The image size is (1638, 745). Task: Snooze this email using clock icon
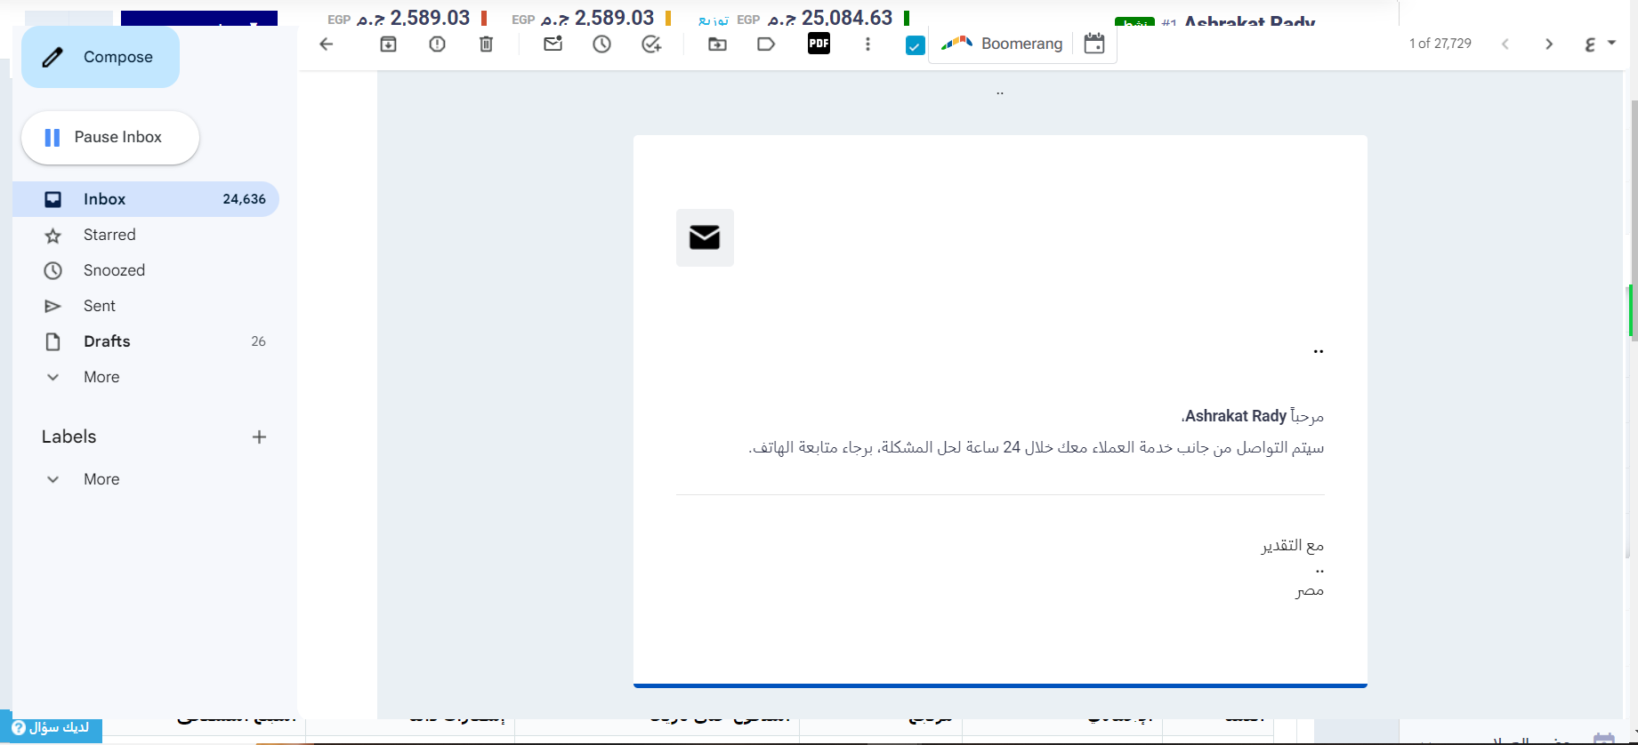coord(602,44)
